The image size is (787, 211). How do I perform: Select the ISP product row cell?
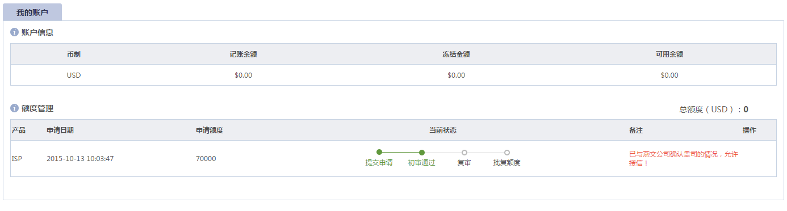tap(17, 159)
